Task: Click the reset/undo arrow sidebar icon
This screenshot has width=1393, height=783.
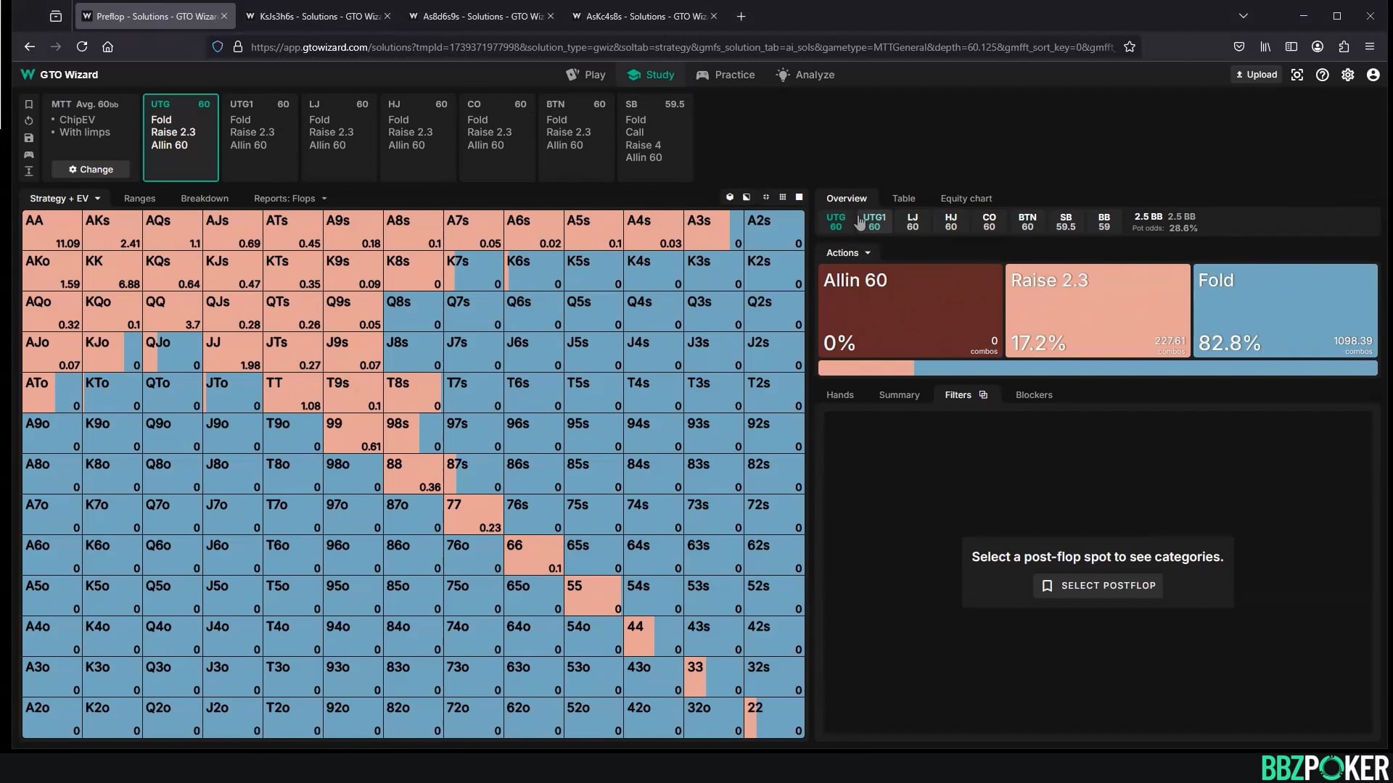Action: coord(29,121)
